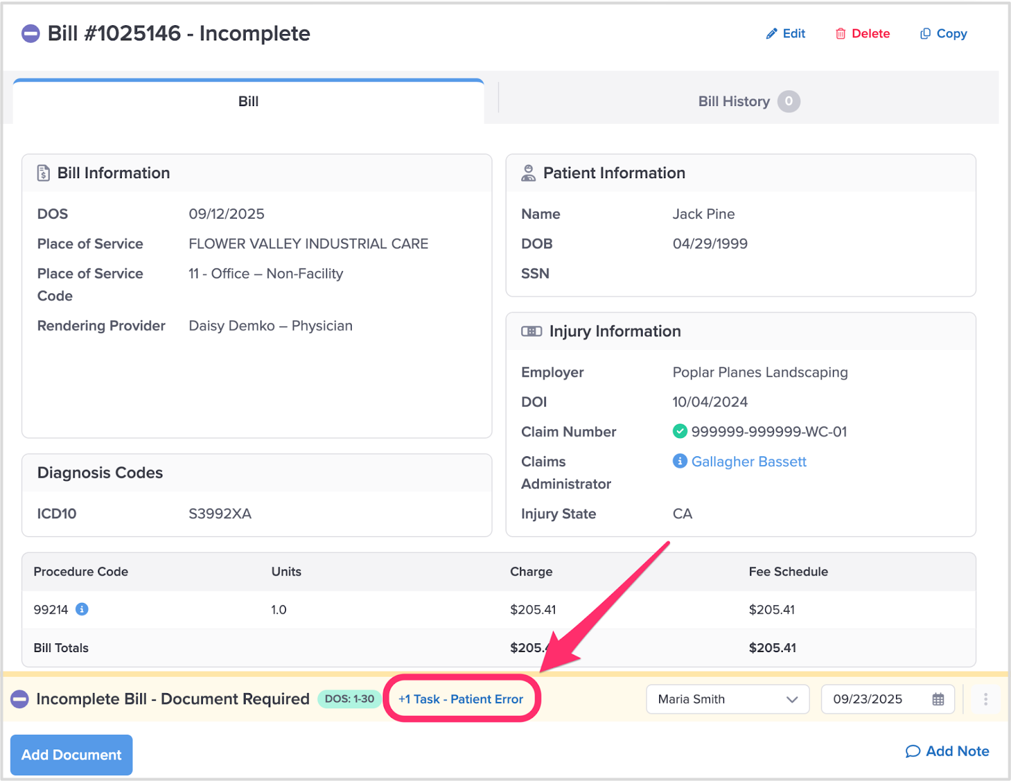This screenshot has height=781, width=1011.
Task: Click info icon beside Gallagher Bassett
Action: click(680, 461)
